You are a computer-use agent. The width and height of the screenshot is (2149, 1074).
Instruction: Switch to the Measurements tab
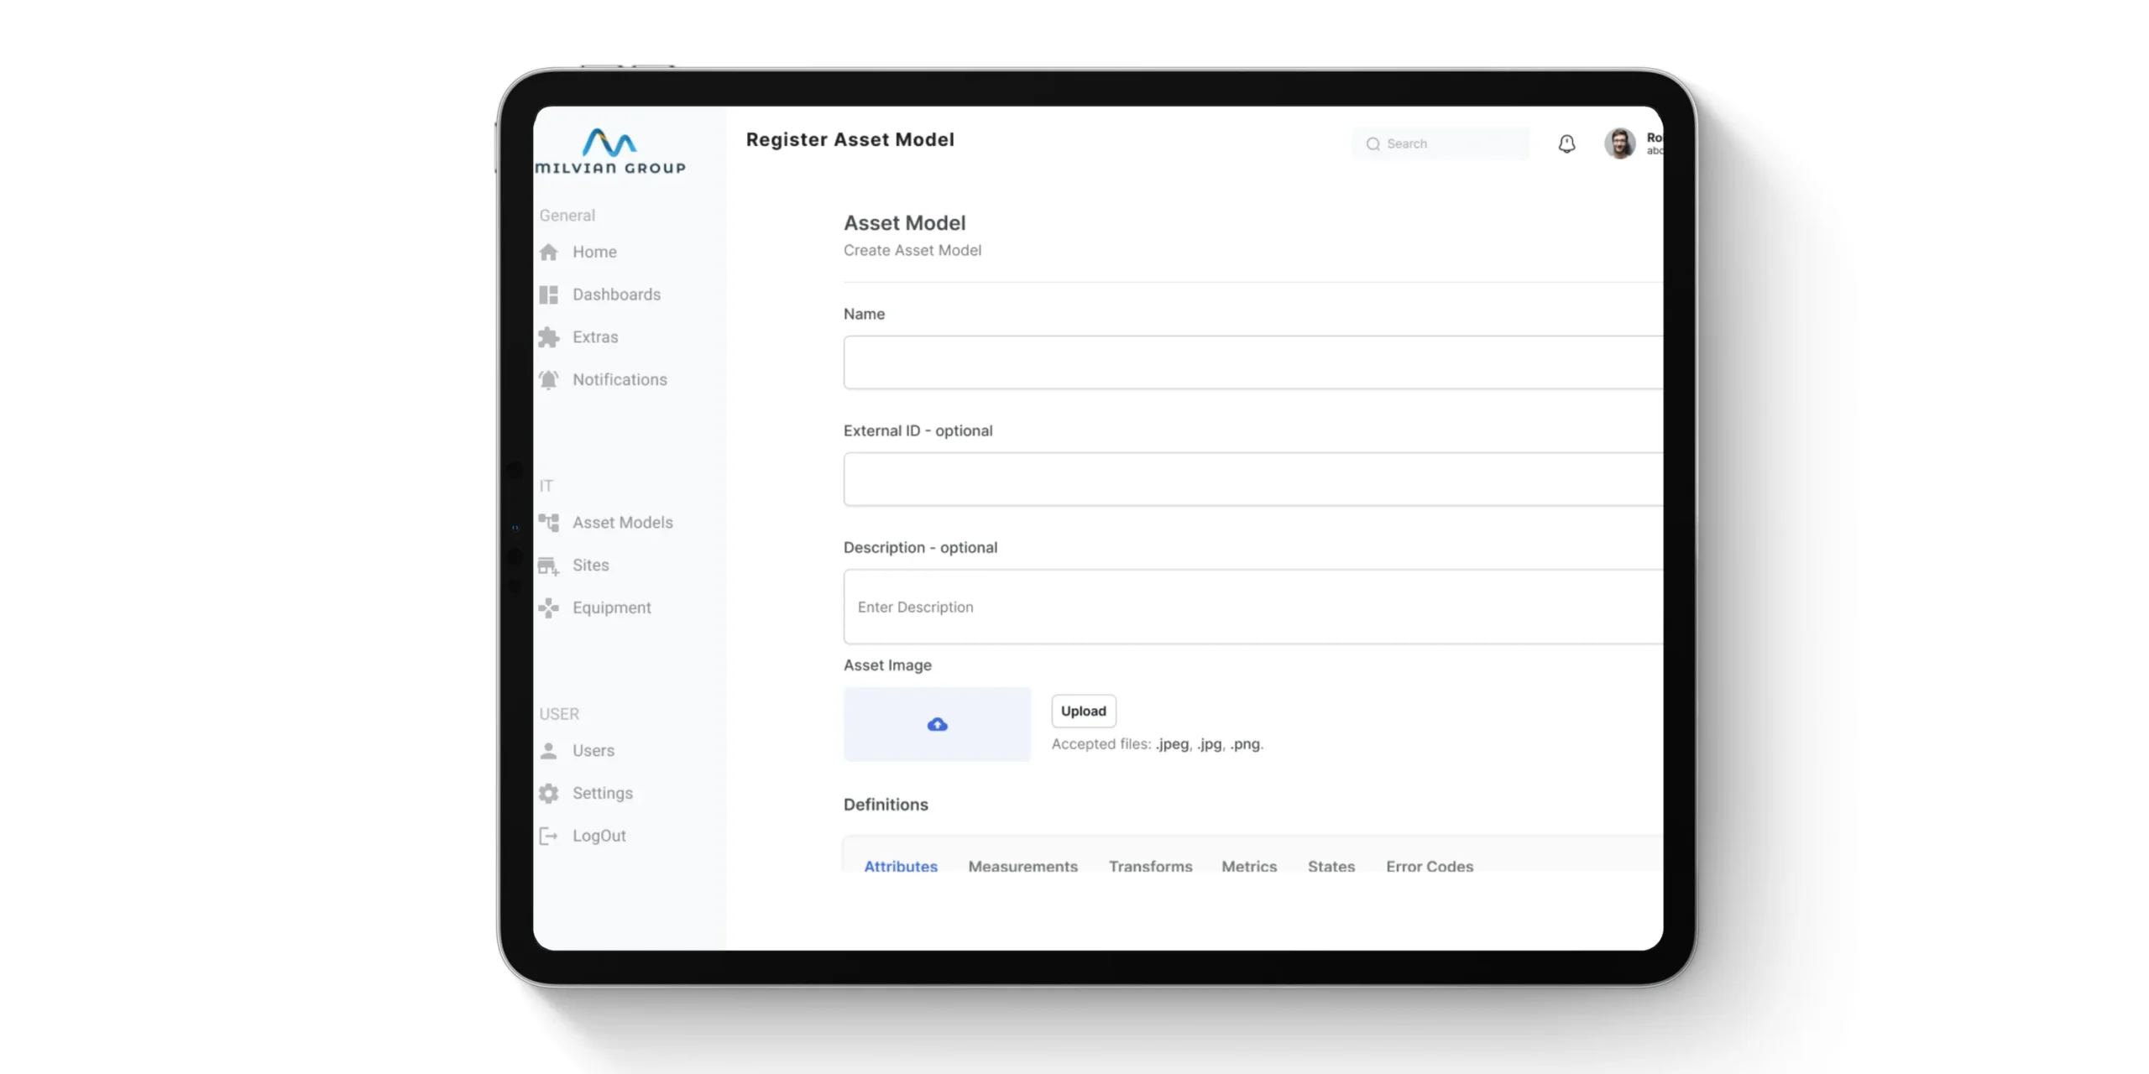tap(1022, 866)
